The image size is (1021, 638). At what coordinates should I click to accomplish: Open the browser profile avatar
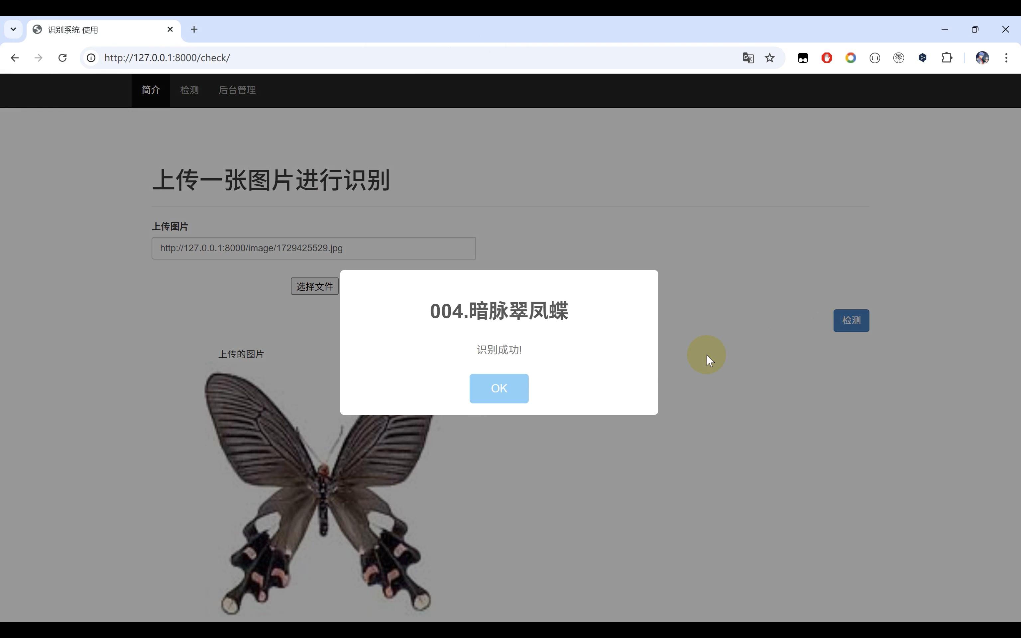[x=982, y=58]
